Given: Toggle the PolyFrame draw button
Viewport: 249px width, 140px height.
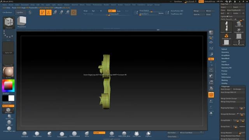Looking at the screenshot, I should [211, 95].
